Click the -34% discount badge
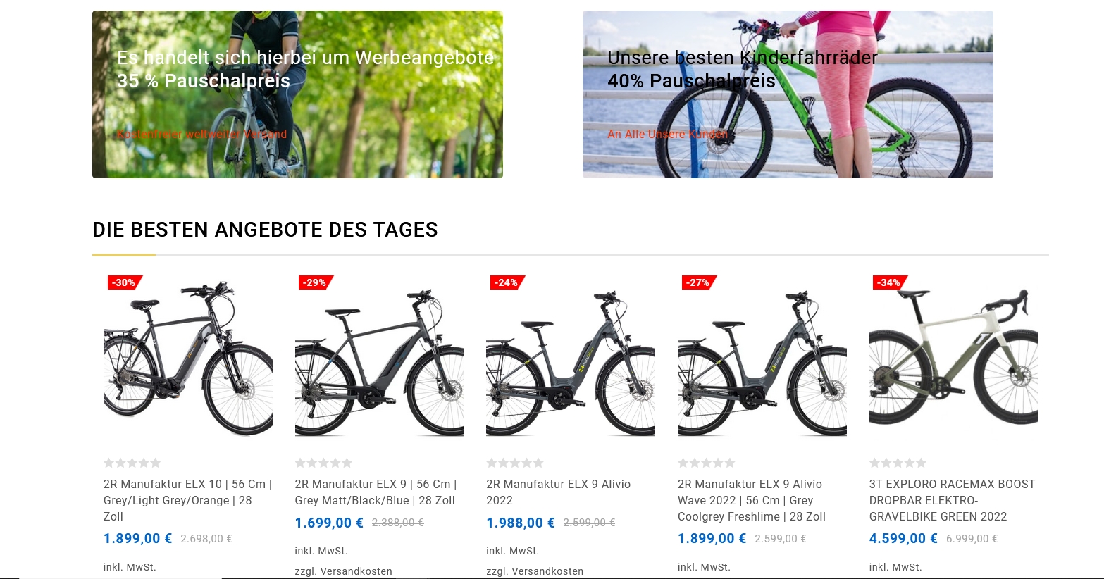 890,282
